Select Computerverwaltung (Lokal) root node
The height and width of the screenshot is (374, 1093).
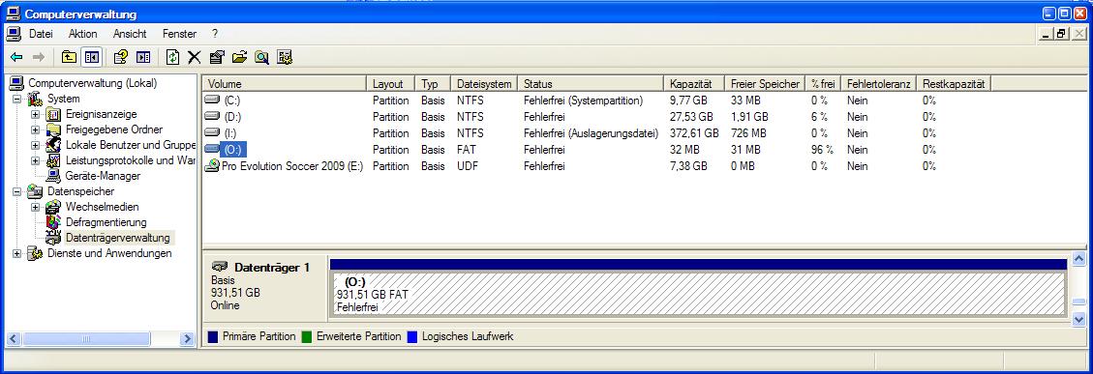pos(92,83)
